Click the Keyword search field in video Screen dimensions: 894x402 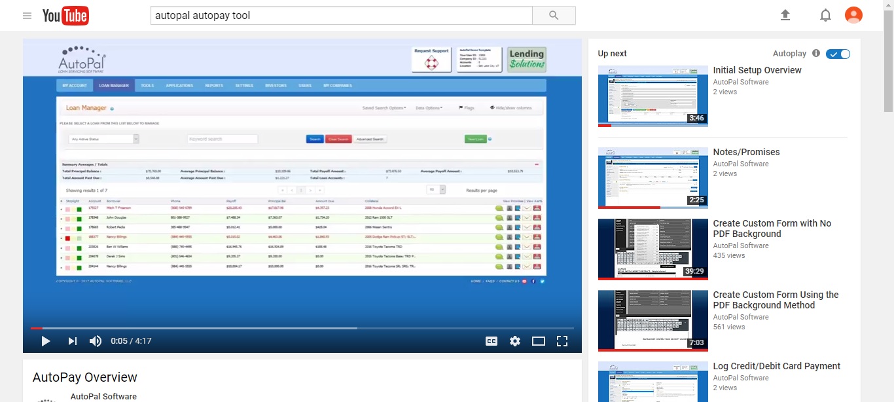(223, 139)
